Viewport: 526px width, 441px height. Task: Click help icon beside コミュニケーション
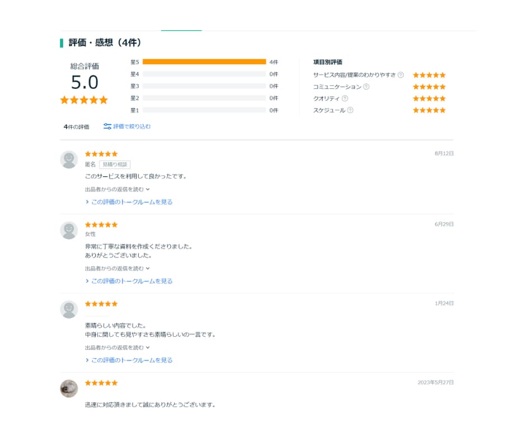click(367, 87)
